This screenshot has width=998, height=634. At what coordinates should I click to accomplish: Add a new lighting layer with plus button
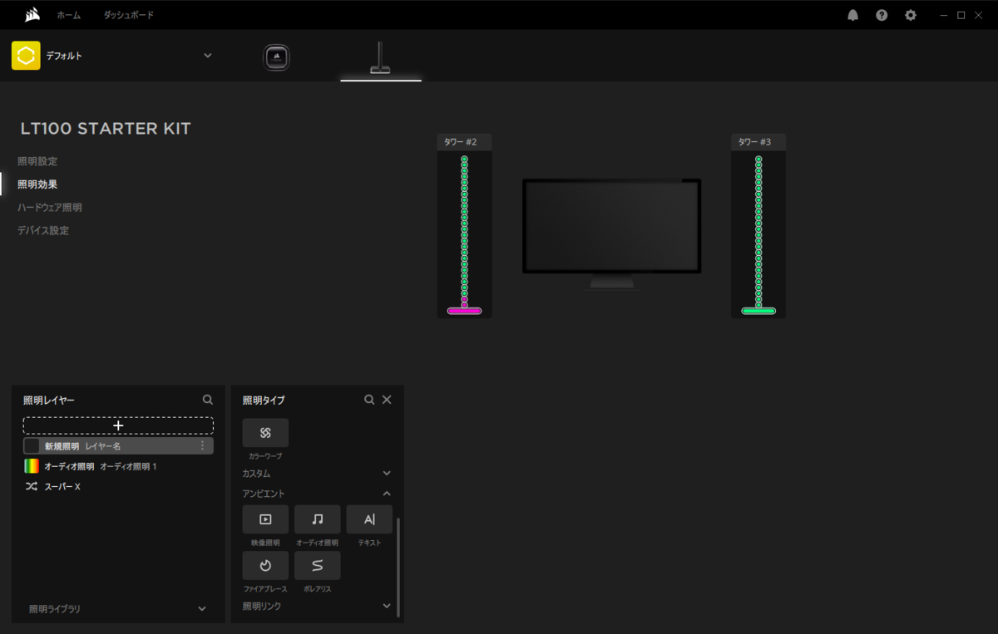[x=118, y=425]
